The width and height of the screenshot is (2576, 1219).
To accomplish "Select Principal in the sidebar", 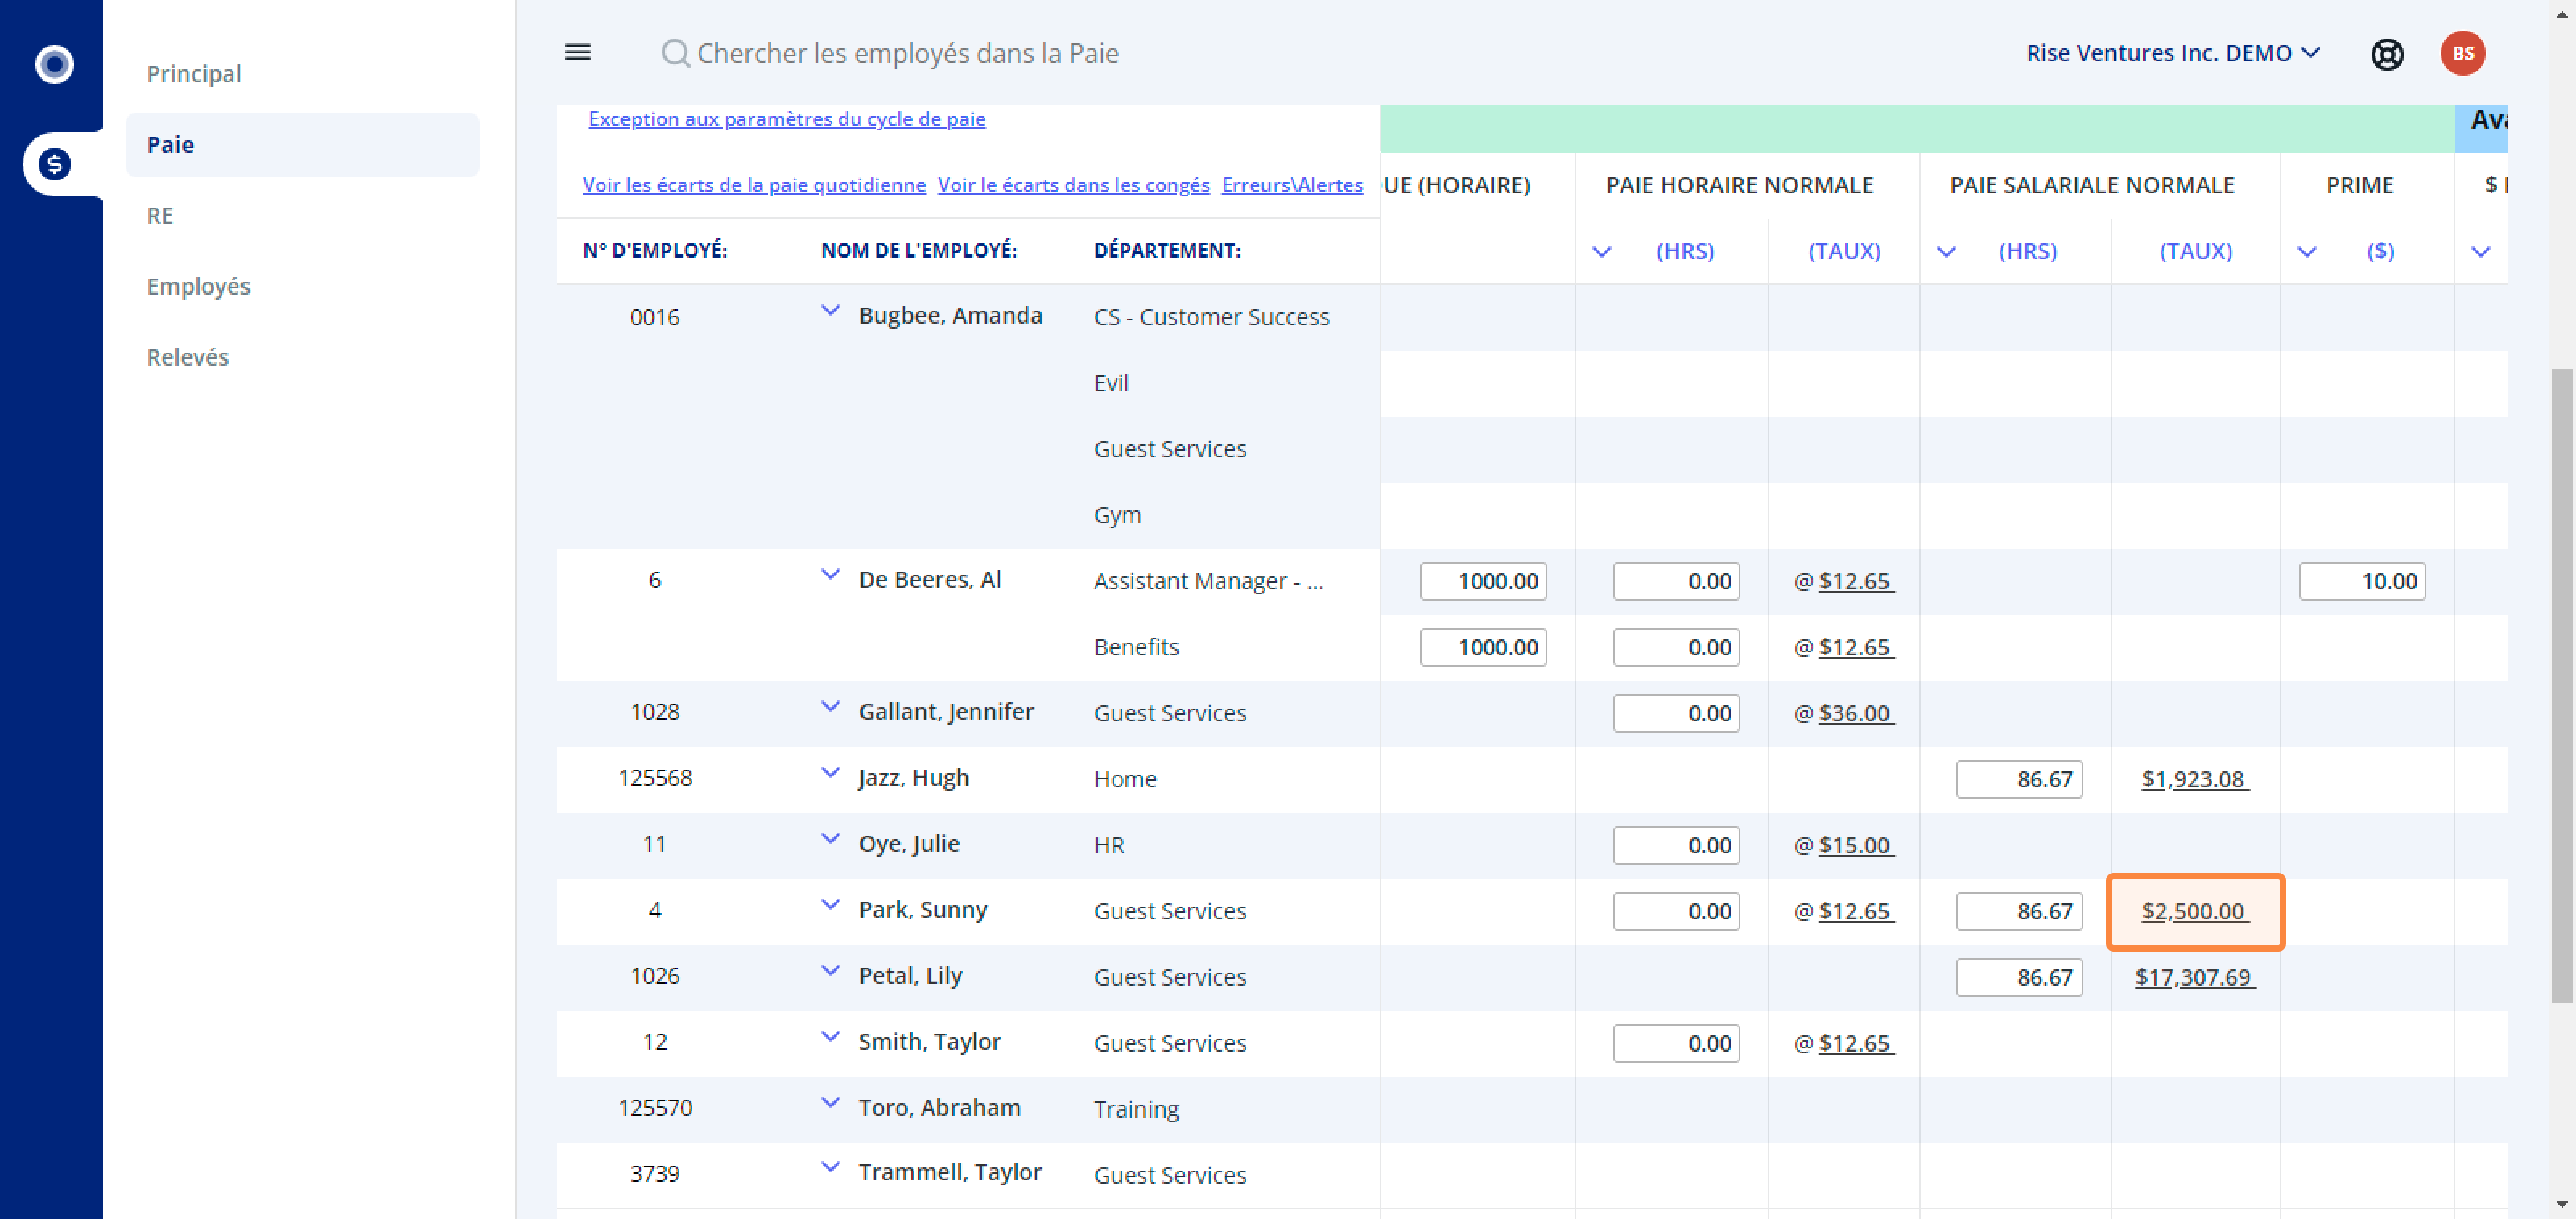I will [194, 74].
